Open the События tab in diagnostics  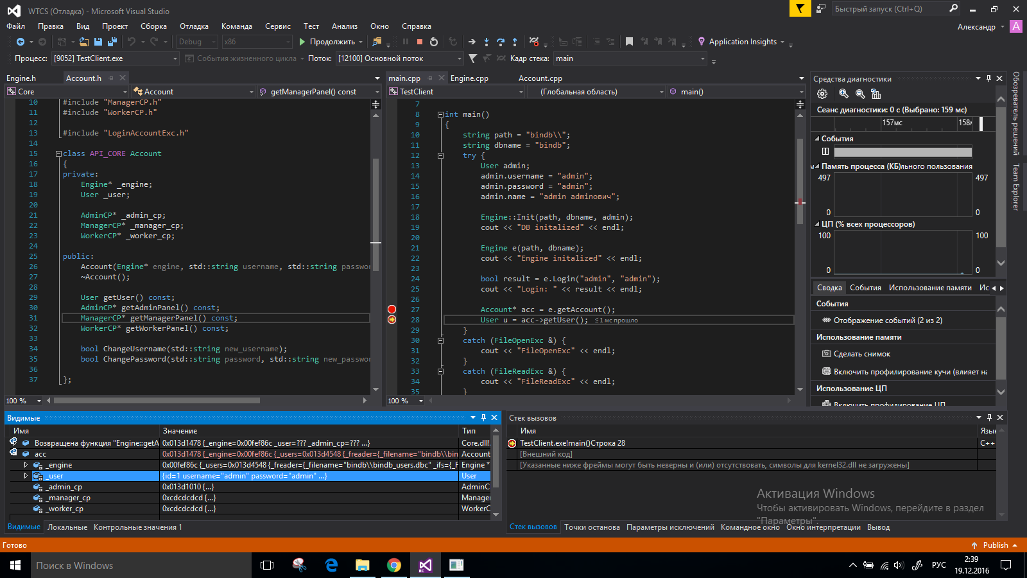point(865,288)
